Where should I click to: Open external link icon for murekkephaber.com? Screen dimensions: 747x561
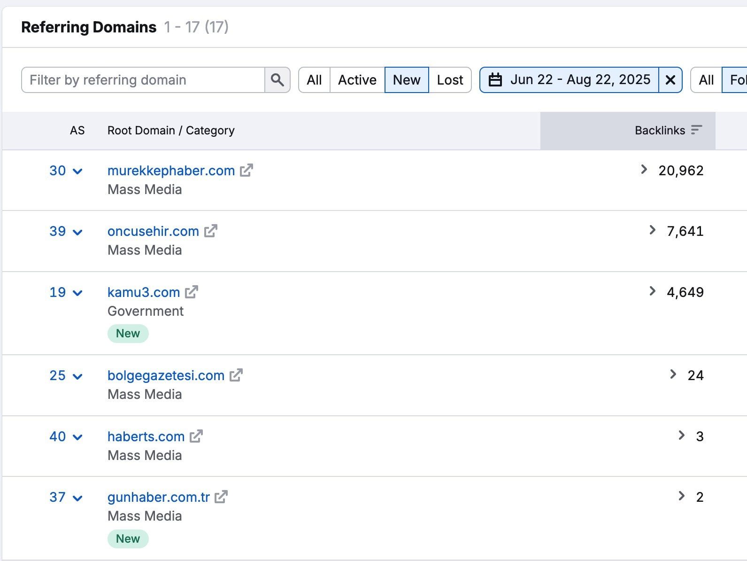point(246,171)
